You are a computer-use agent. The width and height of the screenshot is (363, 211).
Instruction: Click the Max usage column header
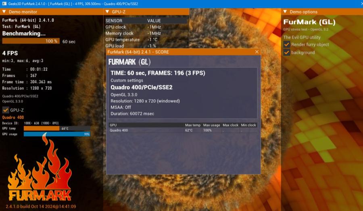click(x=212, y=125)
